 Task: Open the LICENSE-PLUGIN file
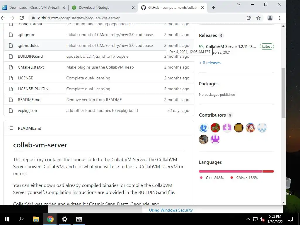[33, 89]
